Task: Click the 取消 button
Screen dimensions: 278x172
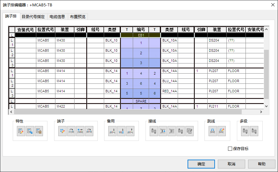Action: pyautogui.click(x=232, y=164)
